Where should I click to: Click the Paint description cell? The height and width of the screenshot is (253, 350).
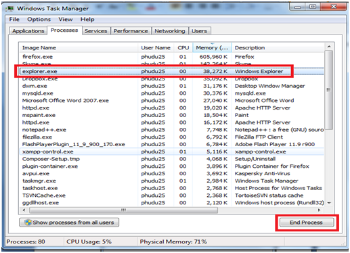242,115
